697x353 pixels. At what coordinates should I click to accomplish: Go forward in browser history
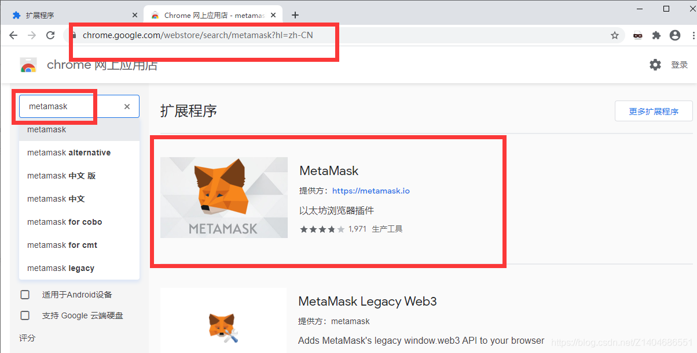(x=32, y=35)
